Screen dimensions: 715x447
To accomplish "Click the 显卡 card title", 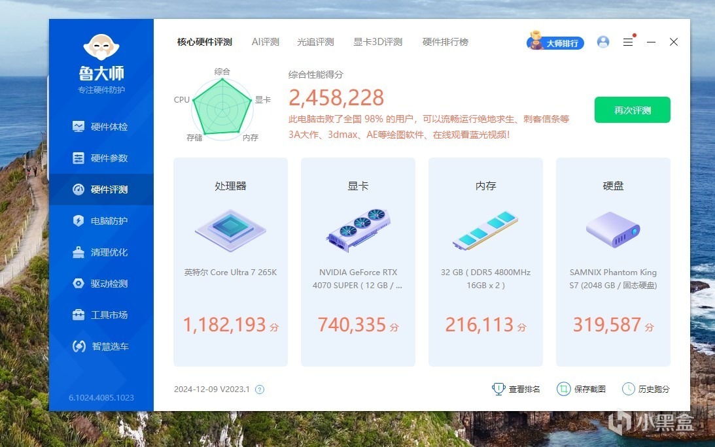I will point(358,186).
